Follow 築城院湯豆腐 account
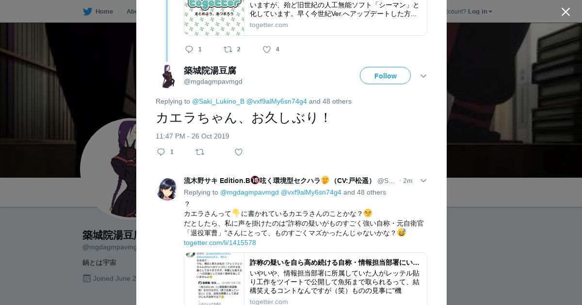This screenshot has height=305, width=582. click(385, 76)
